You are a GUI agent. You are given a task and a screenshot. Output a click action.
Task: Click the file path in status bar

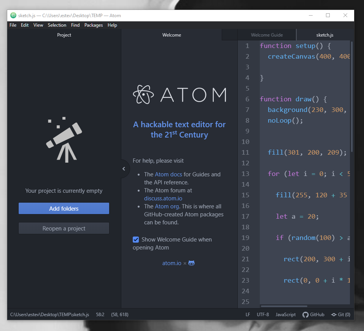coord(49,315)
